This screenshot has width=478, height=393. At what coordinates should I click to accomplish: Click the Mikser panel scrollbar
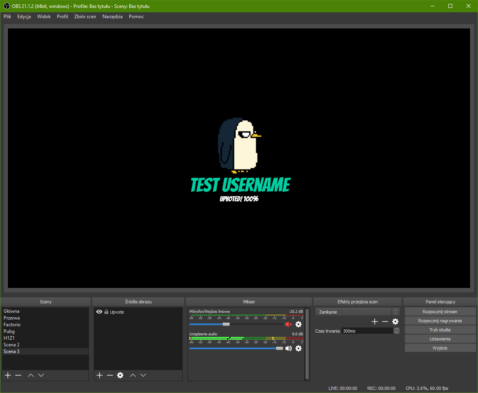tap(307, 344)
